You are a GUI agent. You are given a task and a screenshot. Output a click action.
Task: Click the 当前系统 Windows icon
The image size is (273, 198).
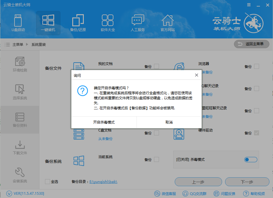coord(79,161)
